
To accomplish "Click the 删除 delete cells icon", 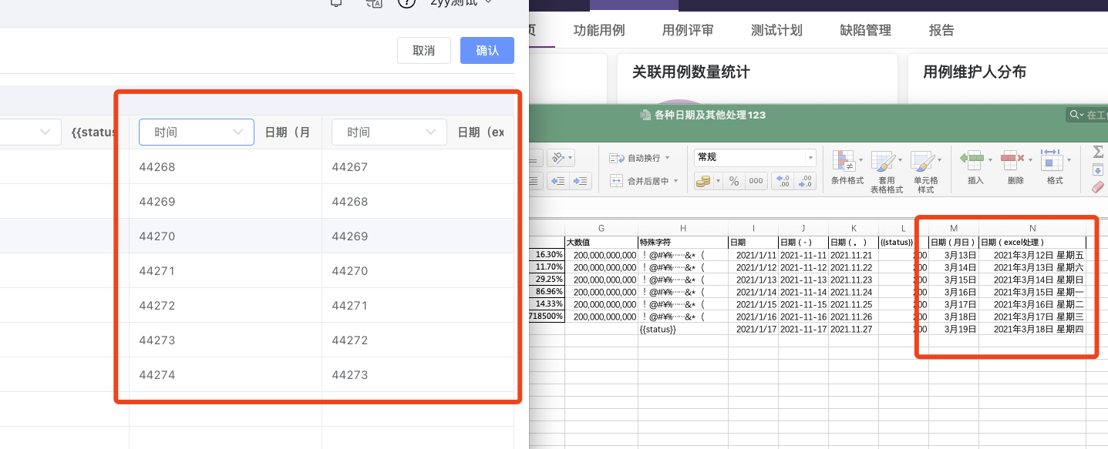I will tap(1011, 162).
